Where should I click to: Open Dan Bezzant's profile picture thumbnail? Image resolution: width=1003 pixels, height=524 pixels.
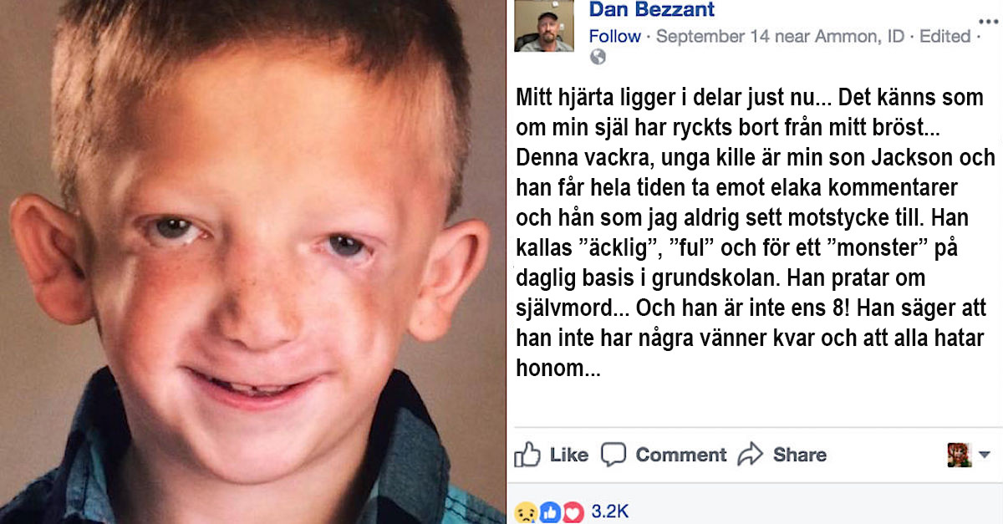[544, 26]
